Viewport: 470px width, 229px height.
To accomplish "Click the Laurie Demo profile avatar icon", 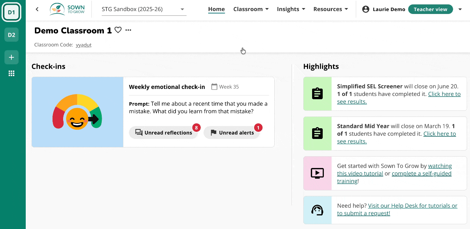I will point(365,9).
